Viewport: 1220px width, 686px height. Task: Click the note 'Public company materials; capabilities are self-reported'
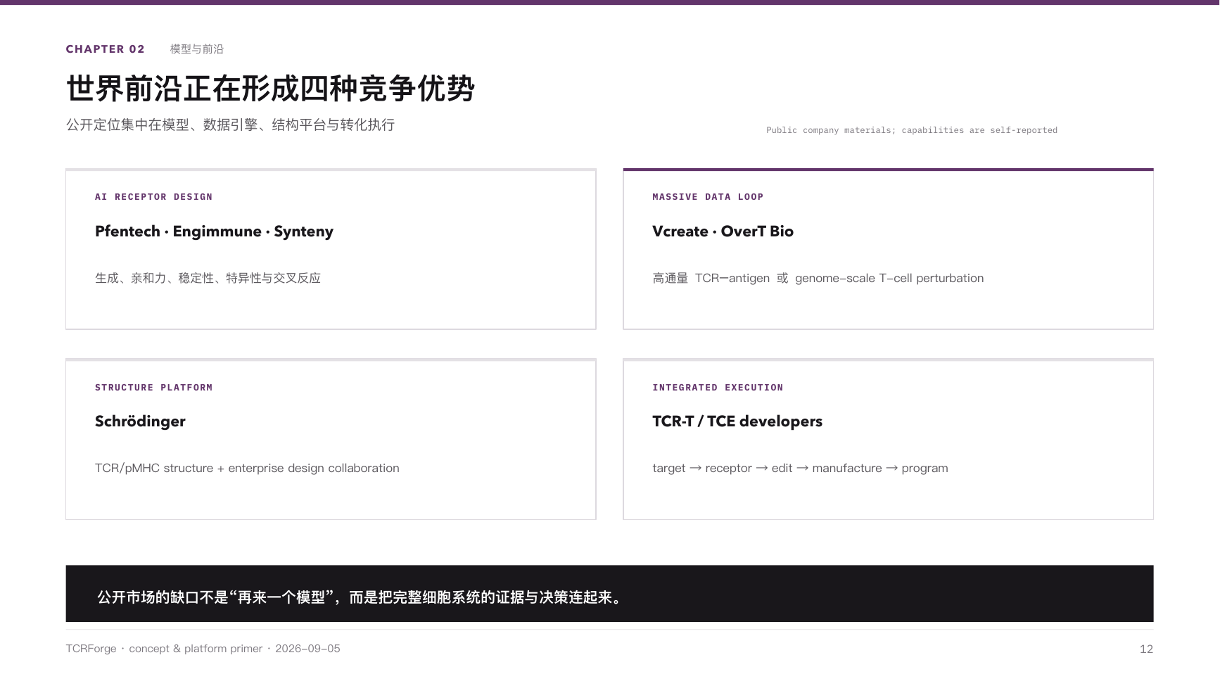pyautogui.click(x=912, y=130)
